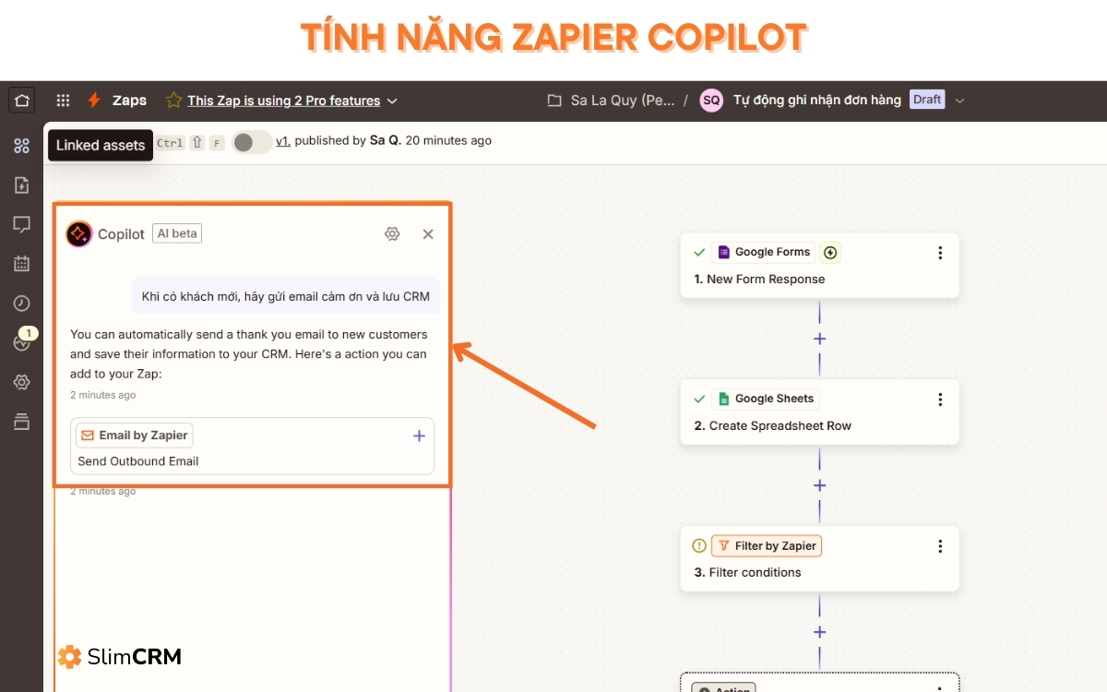The width and height of the screenshot is (1107, 692).
Task: Open the Zap history clock icon
Action: pyautogui.click(x=21, y=303)
